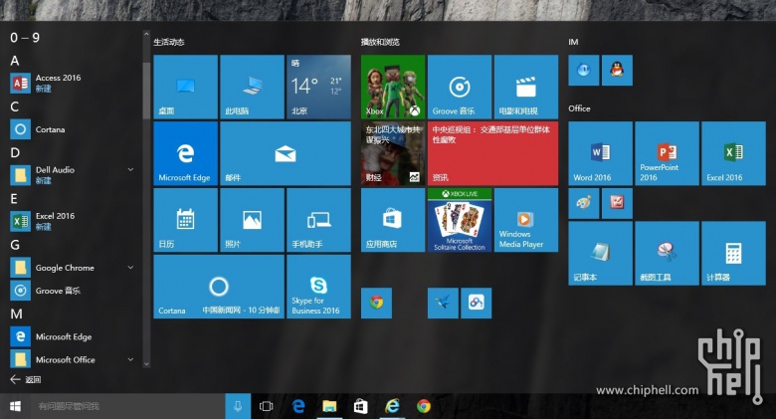Open the 照片 photos tile
The image size is (776, 419).
point(252,220)
